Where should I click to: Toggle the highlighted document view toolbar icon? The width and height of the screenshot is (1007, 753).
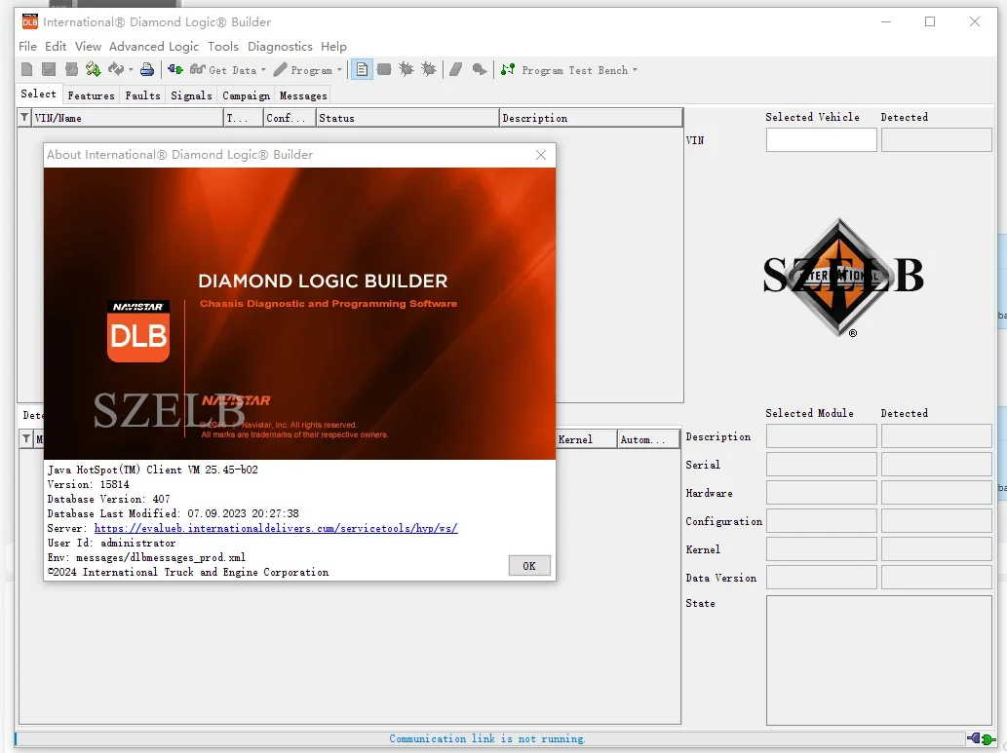pos(363,69)
